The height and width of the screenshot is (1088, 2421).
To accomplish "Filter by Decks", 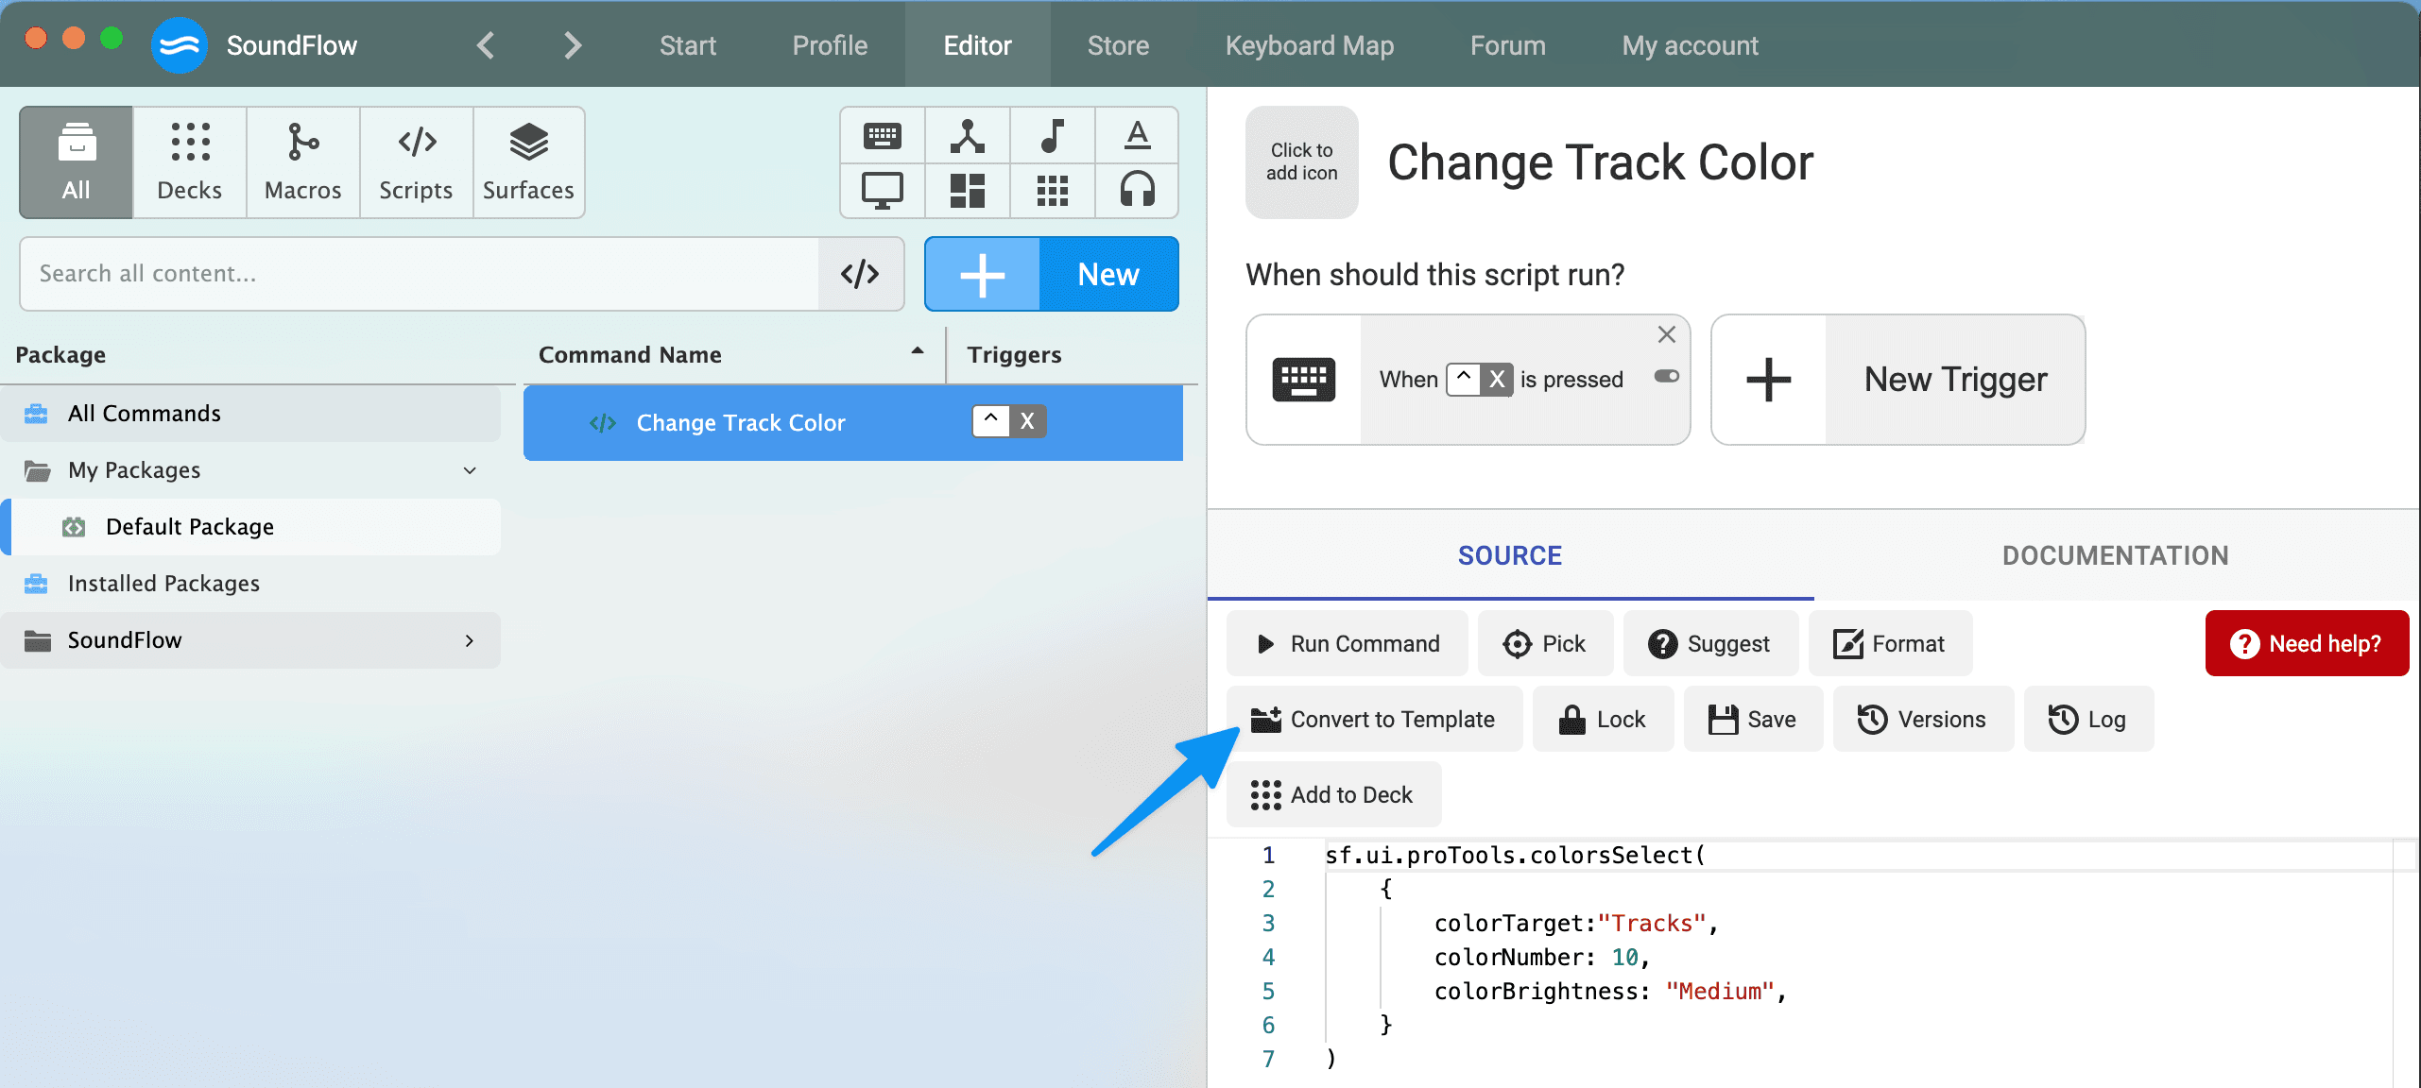I will (190, 162).
